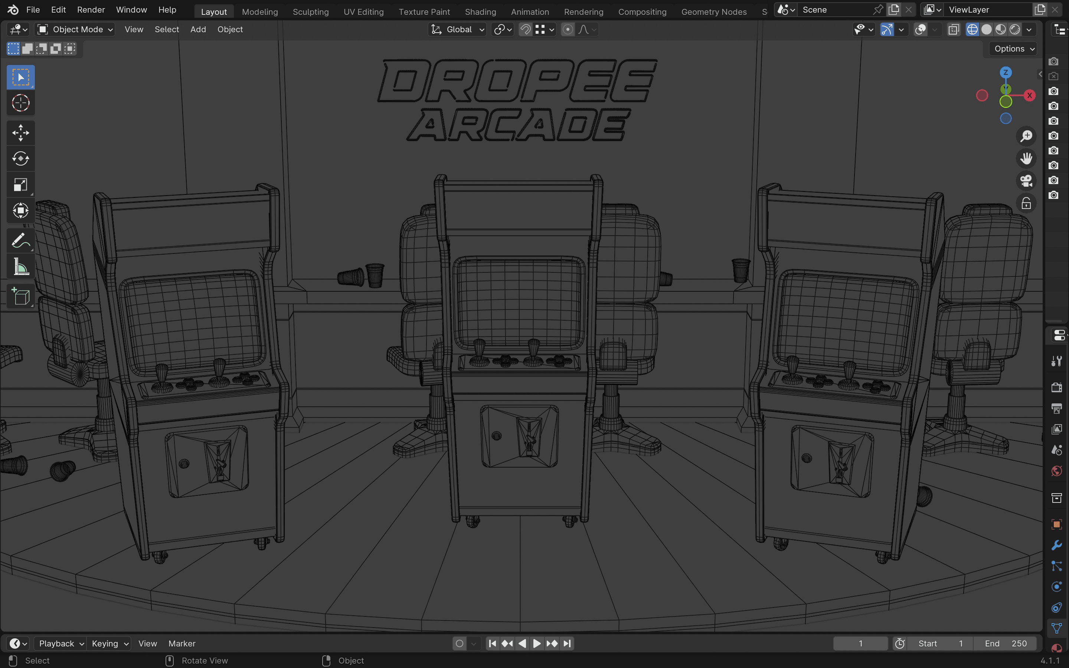Select the Scale tool

20,185
